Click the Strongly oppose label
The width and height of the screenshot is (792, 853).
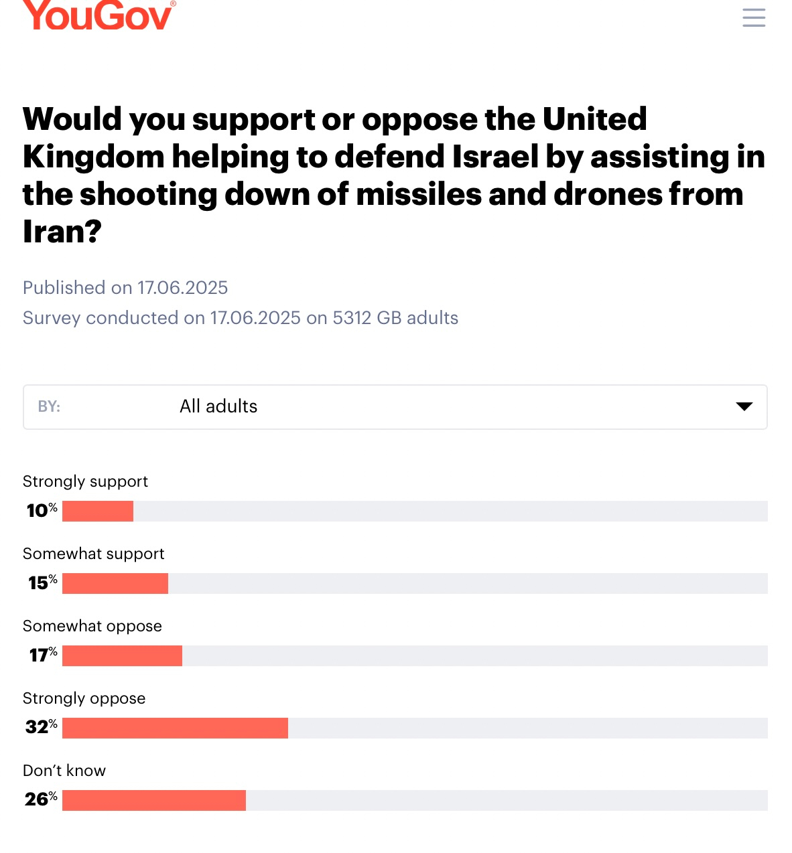[x=84, y=698]
